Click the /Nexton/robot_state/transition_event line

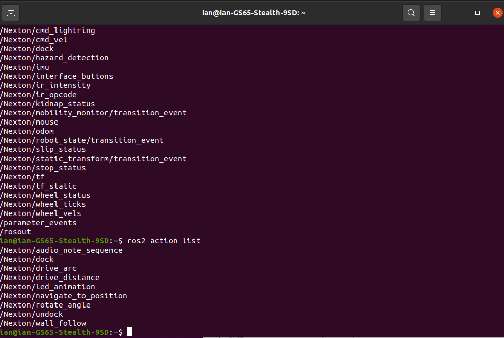coord(82,140)
